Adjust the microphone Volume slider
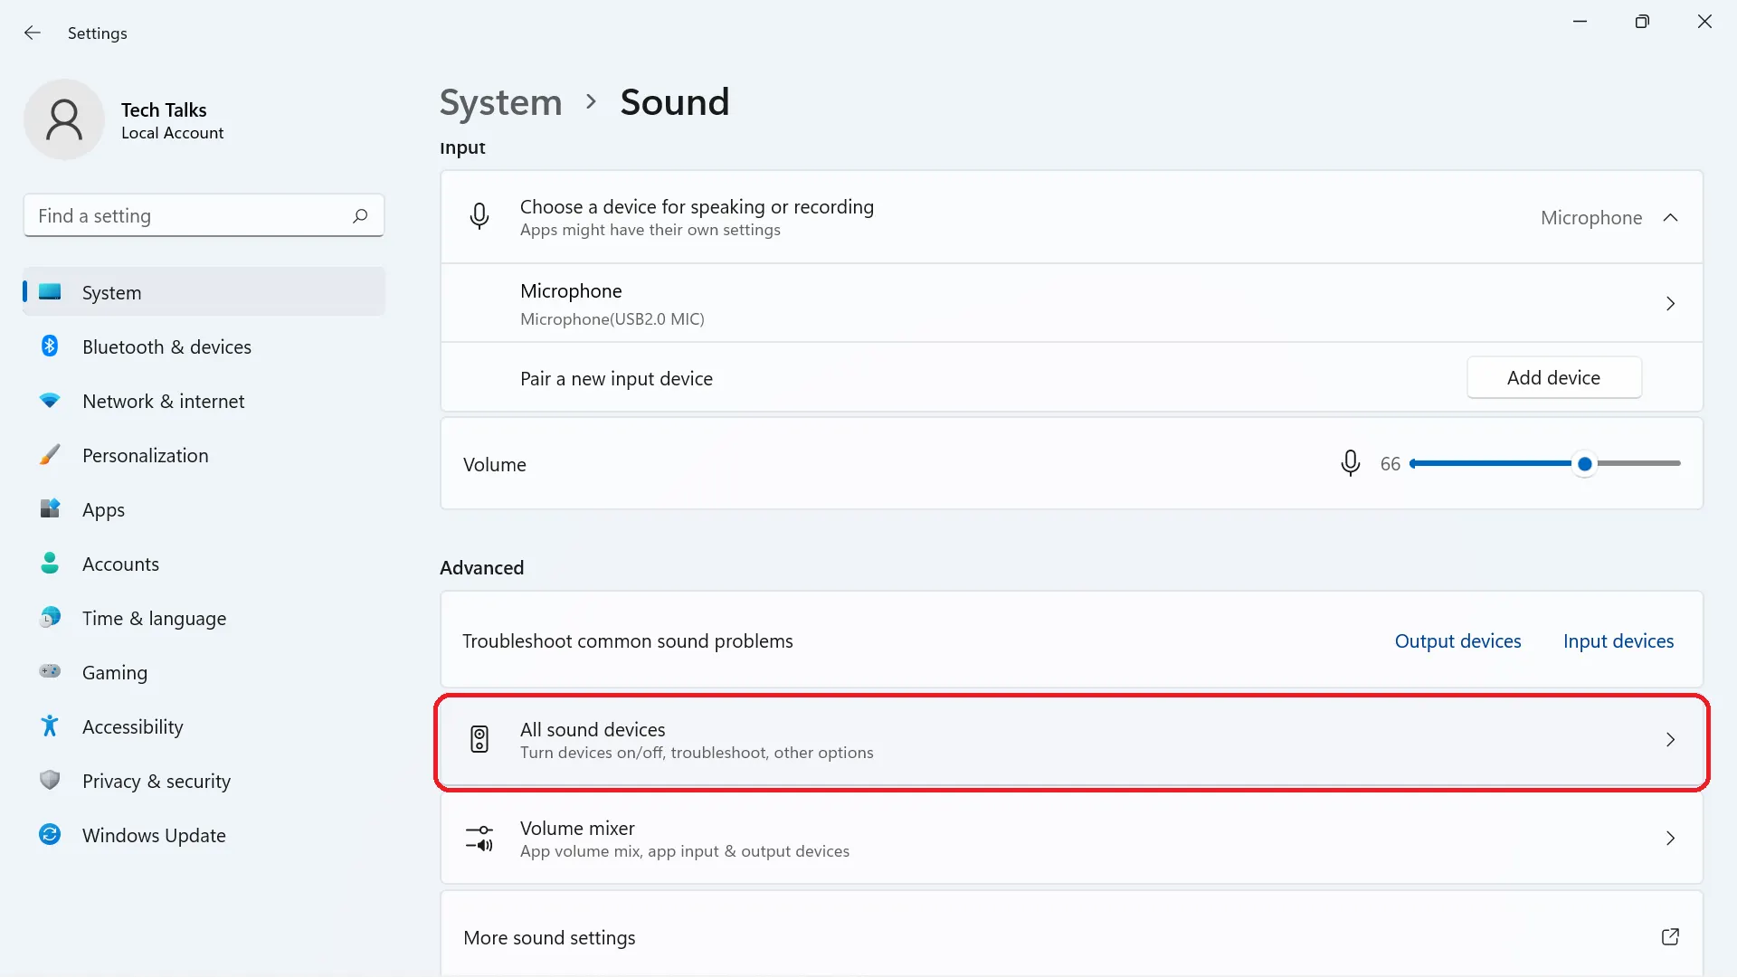 click(x=1584, y=463)
